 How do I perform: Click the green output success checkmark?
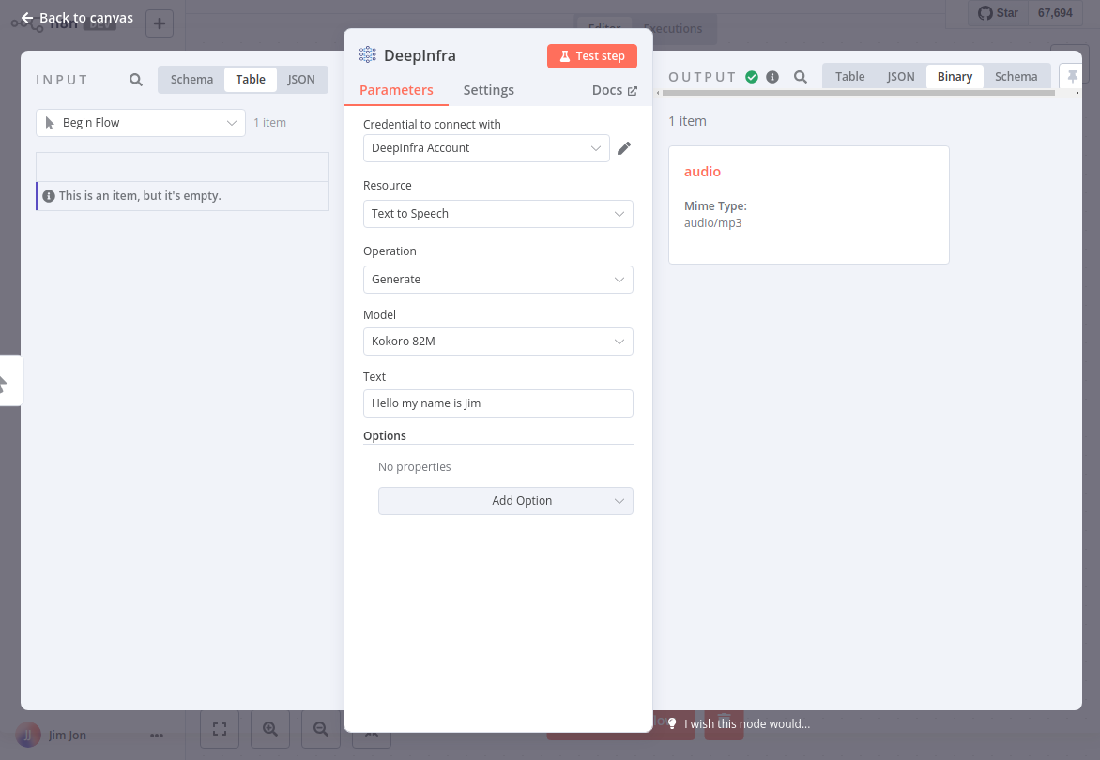(x=752, y=77)
